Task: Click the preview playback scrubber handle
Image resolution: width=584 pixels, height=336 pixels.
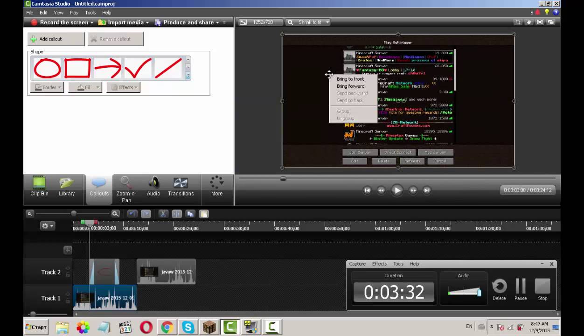Action: click(283, 178)
